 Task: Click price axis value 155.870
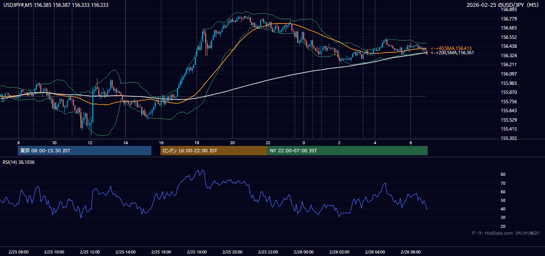[509, 92]
